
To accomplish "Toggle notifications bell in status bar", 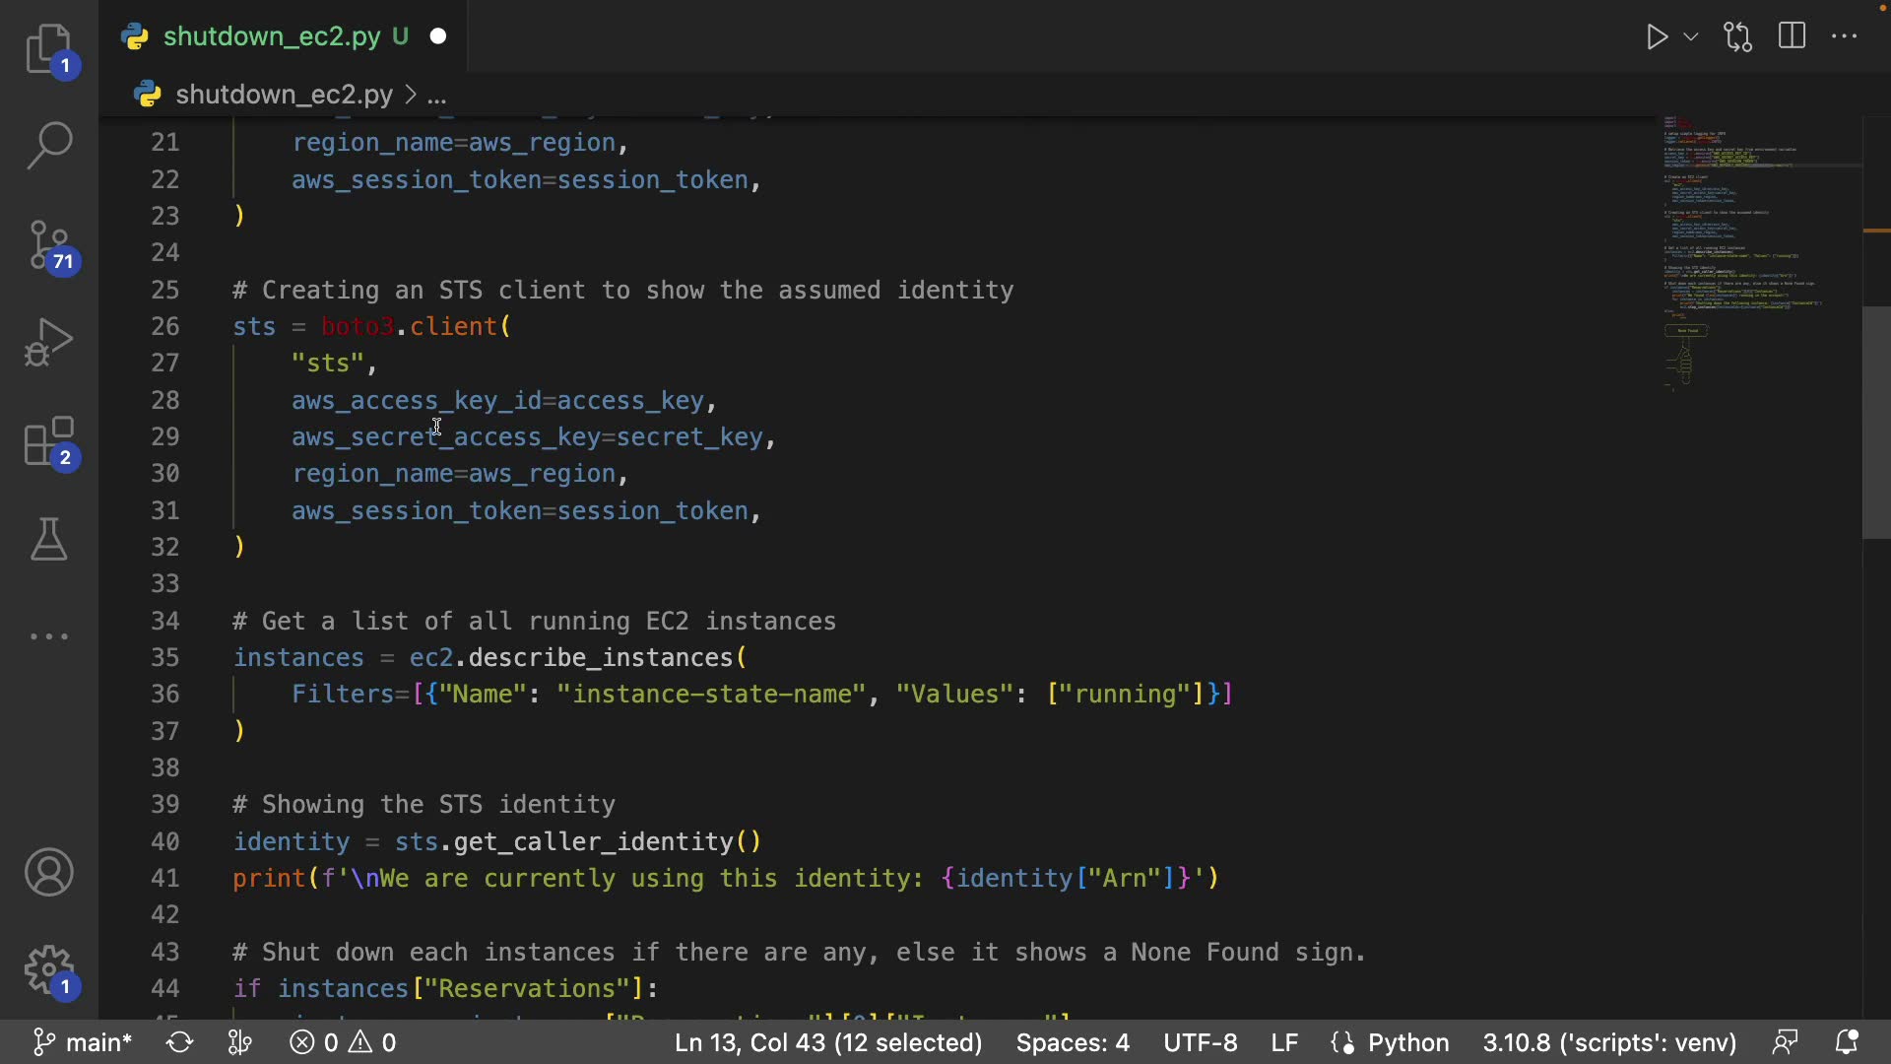I will (1848, 1042).
